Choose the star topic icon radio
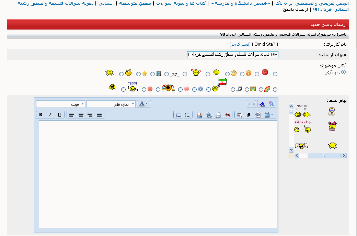The height and width of the screenshot is (236, 357). point(152,74)
